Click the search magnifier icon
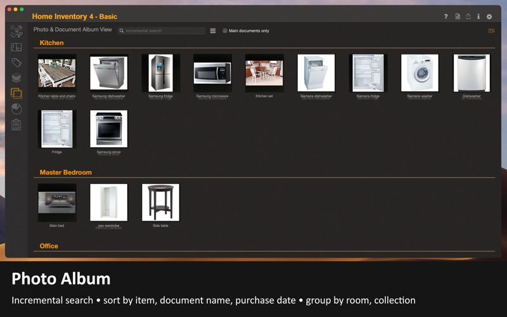 [x=122, y=30]
